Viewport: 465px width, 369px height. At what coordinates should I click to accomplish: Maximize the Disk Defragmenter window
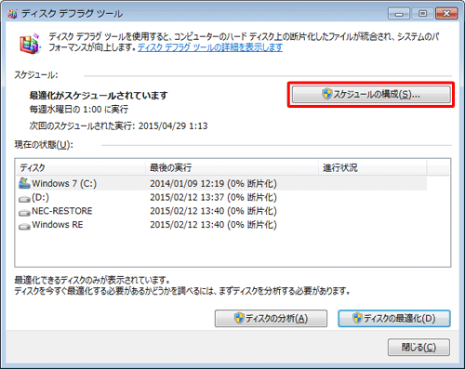(x=422, y=14)
